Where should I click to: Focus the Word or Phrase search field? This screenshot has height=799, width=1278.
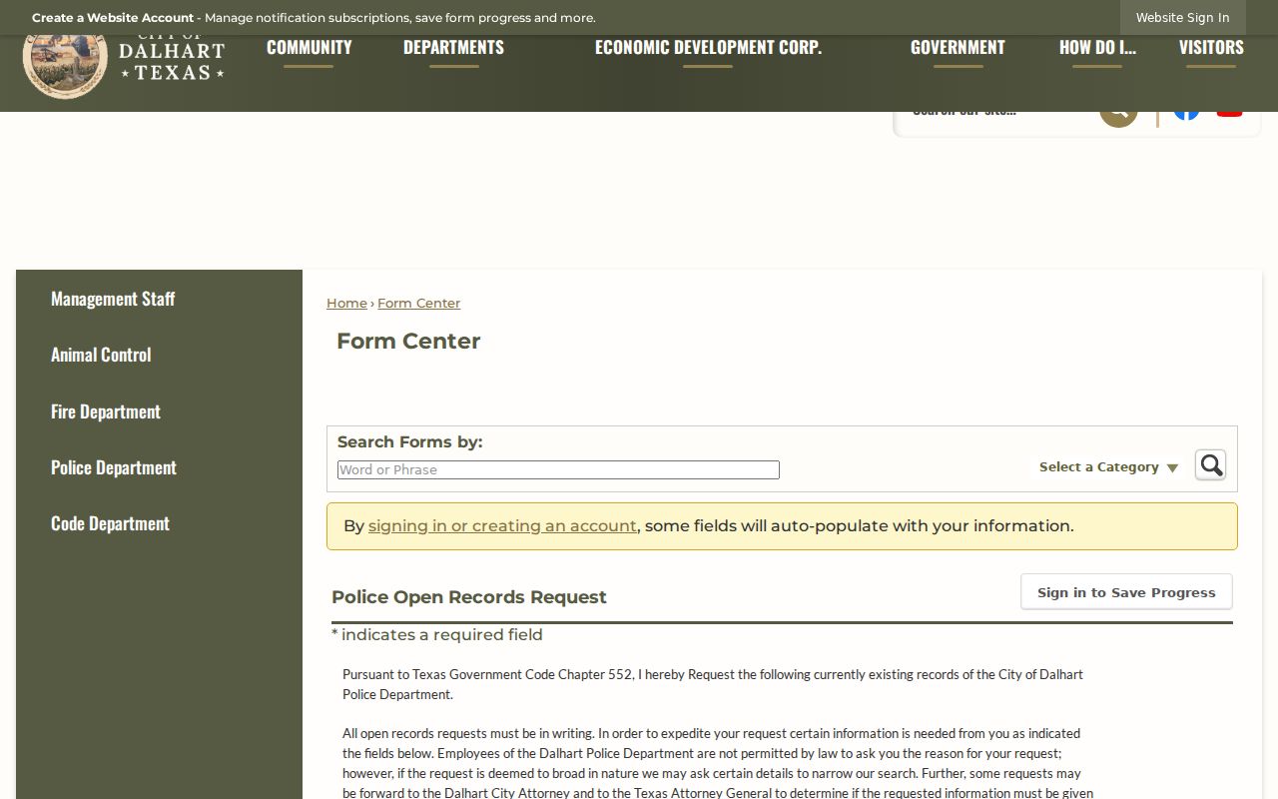click(558, 470)
